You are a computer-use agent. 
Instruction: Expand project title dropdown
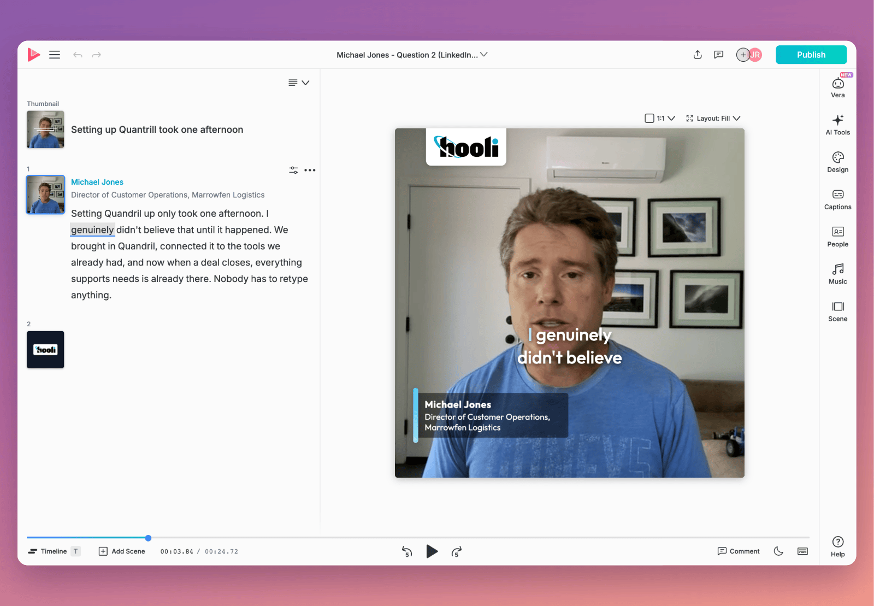pos(484,55)
